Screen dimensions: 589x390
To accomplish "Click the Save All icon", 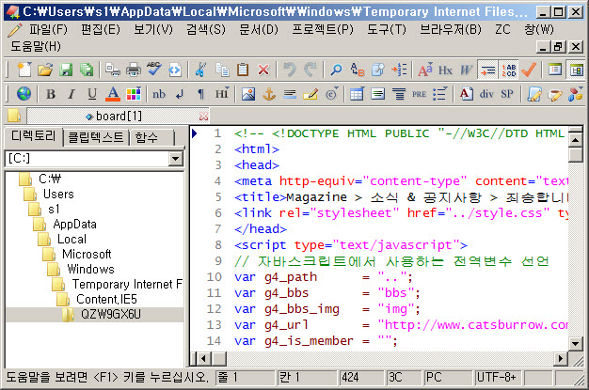I will point(87,70).
